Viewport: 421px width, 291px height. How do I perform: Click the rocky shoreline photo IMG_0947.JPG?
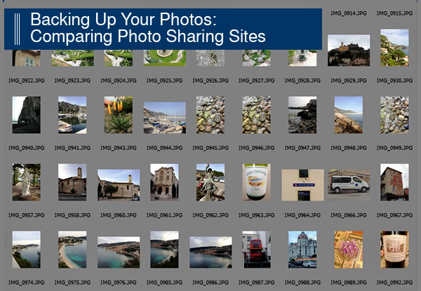click(302, 115)
